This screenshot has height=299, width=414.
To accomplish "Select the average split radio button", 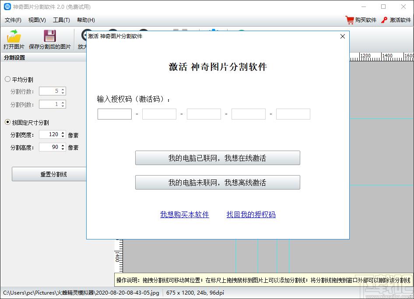I will click(x=7, y=79).
